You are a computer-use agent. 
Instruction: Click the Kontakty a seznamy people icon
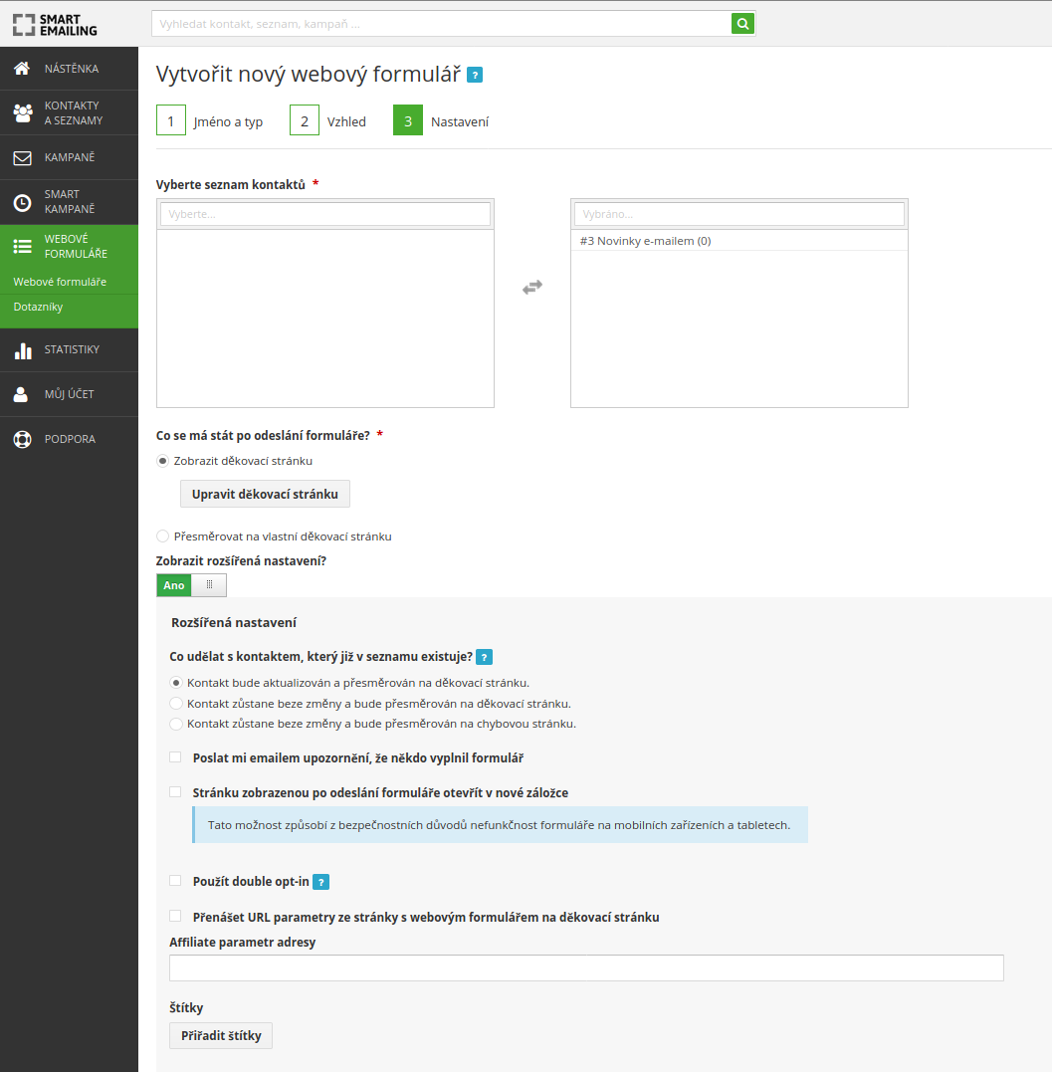(23, 112)
